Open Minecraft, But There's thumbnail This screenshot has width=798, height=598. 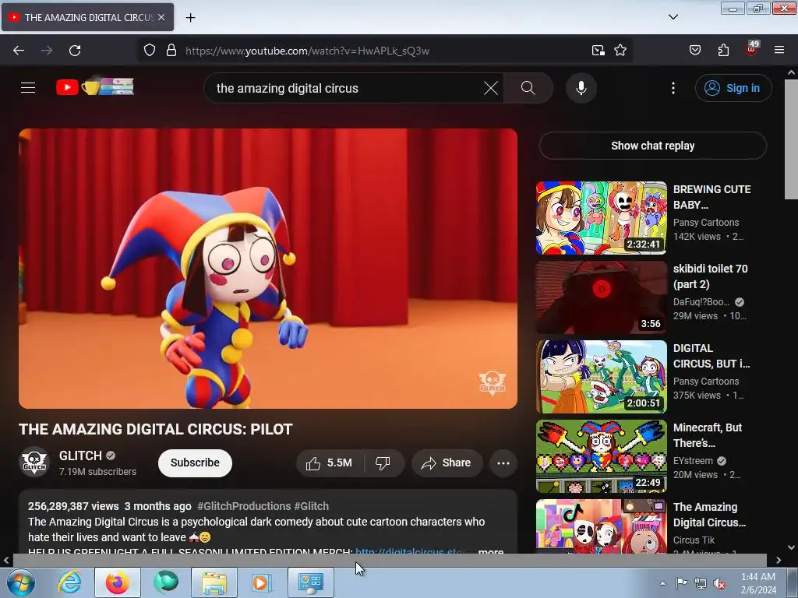(601, 456)
